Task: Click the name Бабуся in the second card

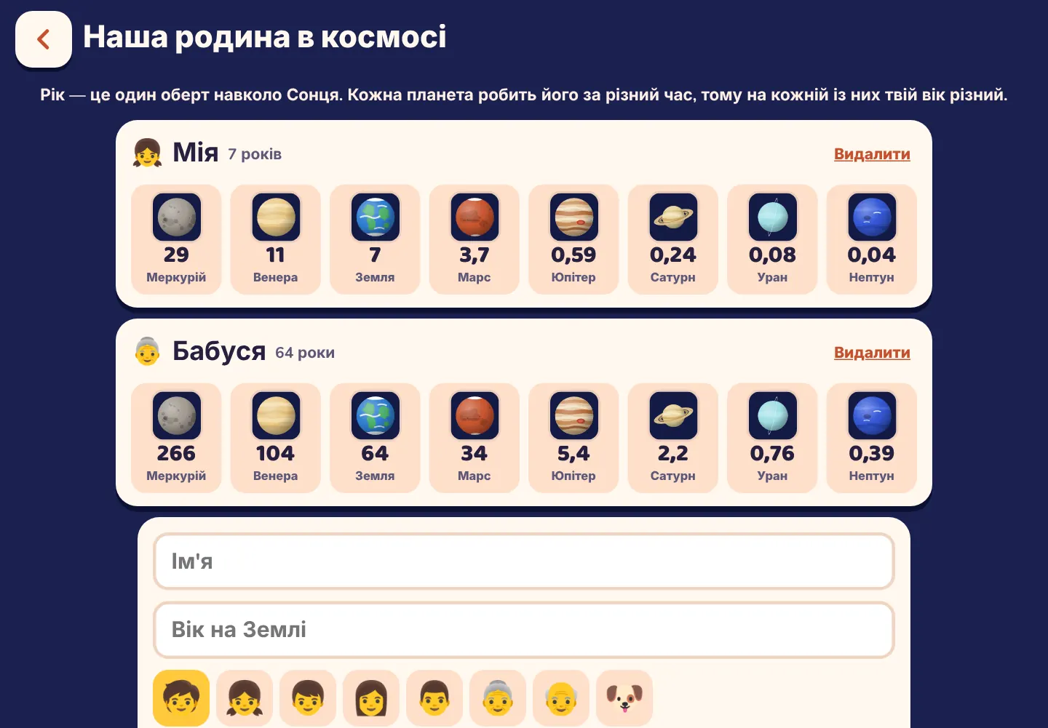Action: point(219,351)
